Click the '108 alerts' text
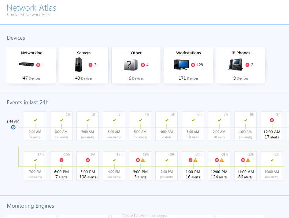 (88, 177)
